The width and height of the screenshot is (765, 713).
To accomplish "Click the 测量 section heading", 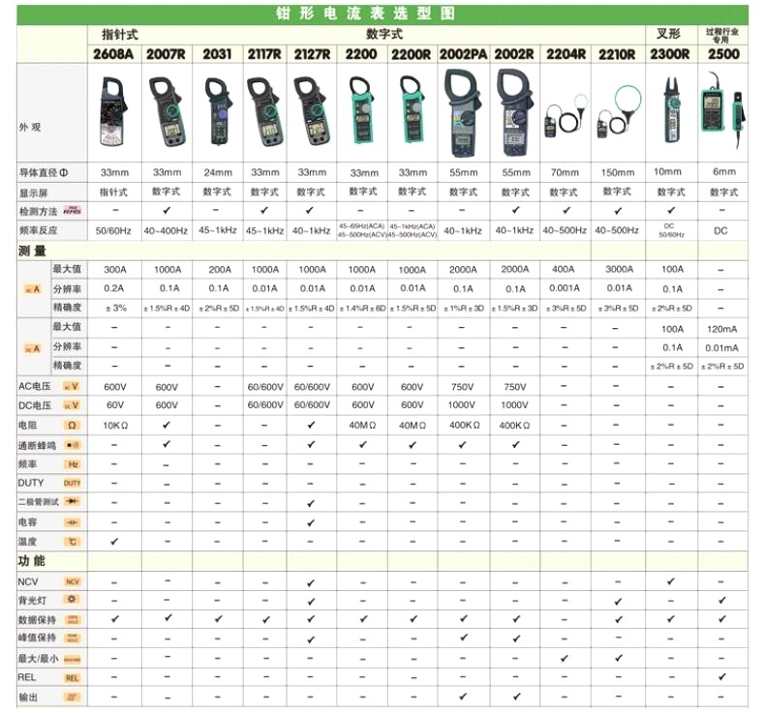I will pos(32,251).
